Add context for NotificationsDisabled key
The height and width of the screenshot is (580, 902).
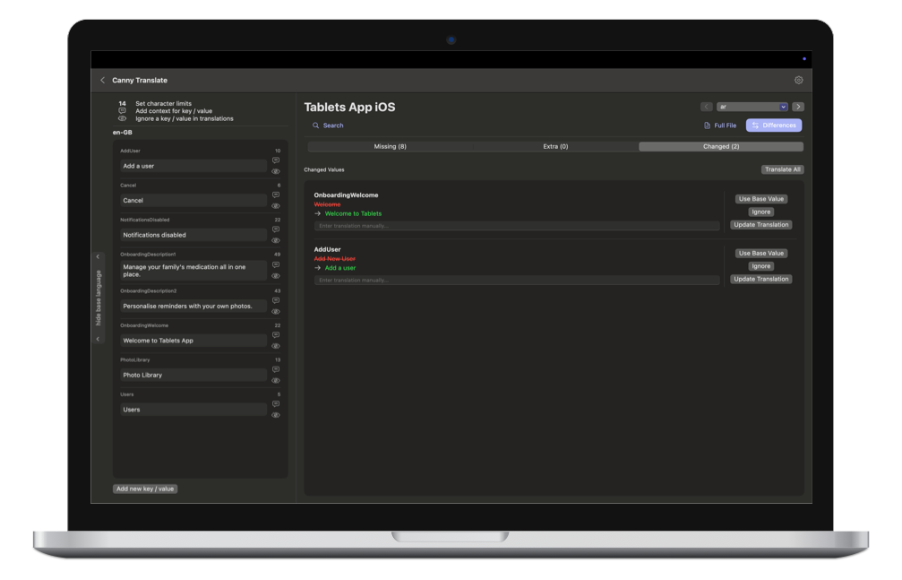pos(276,229)
